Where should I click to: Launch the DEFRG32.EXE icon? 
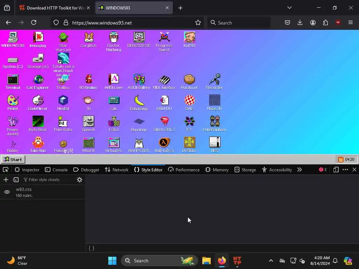[139, 39]
